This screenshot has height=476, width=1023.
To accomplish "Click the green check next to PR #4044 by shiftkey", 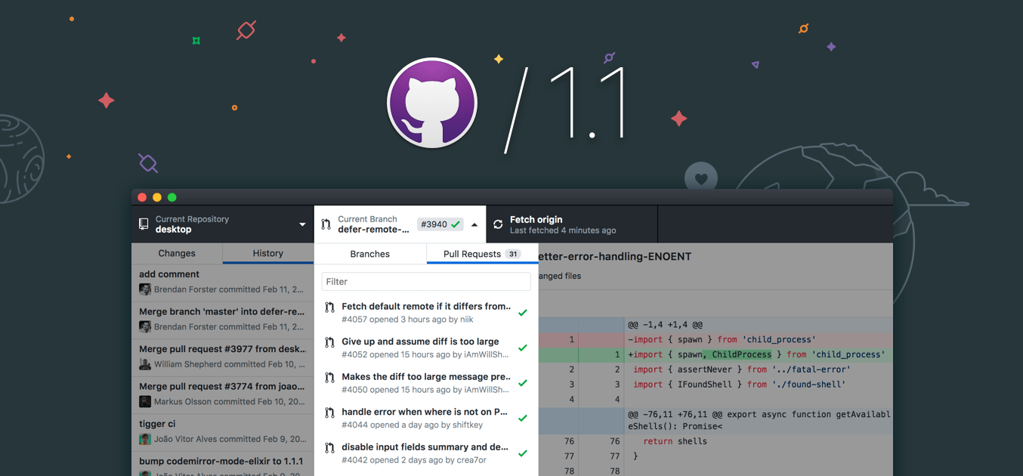I will click(x=523, y=417).
